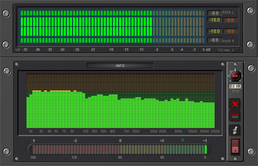Click the lower red -8.9 peak hold value

coord(230,31)
